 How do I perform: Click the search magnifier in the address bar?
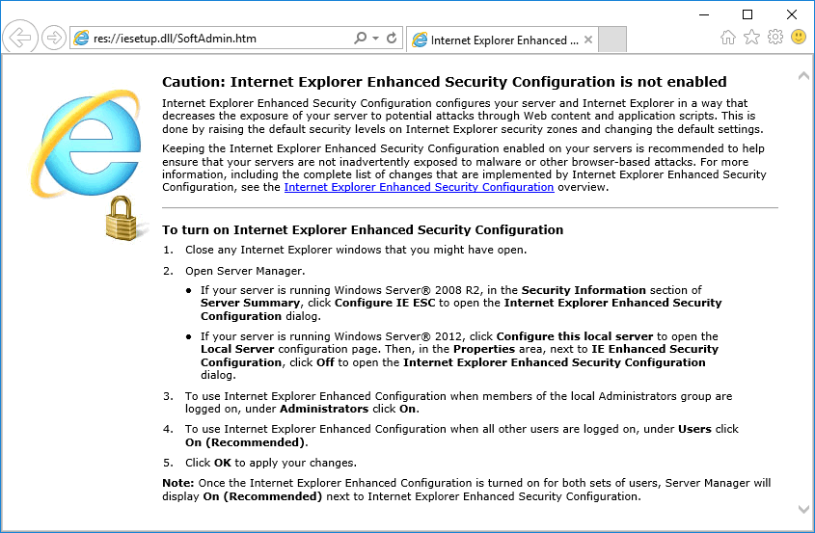(360, 38)
